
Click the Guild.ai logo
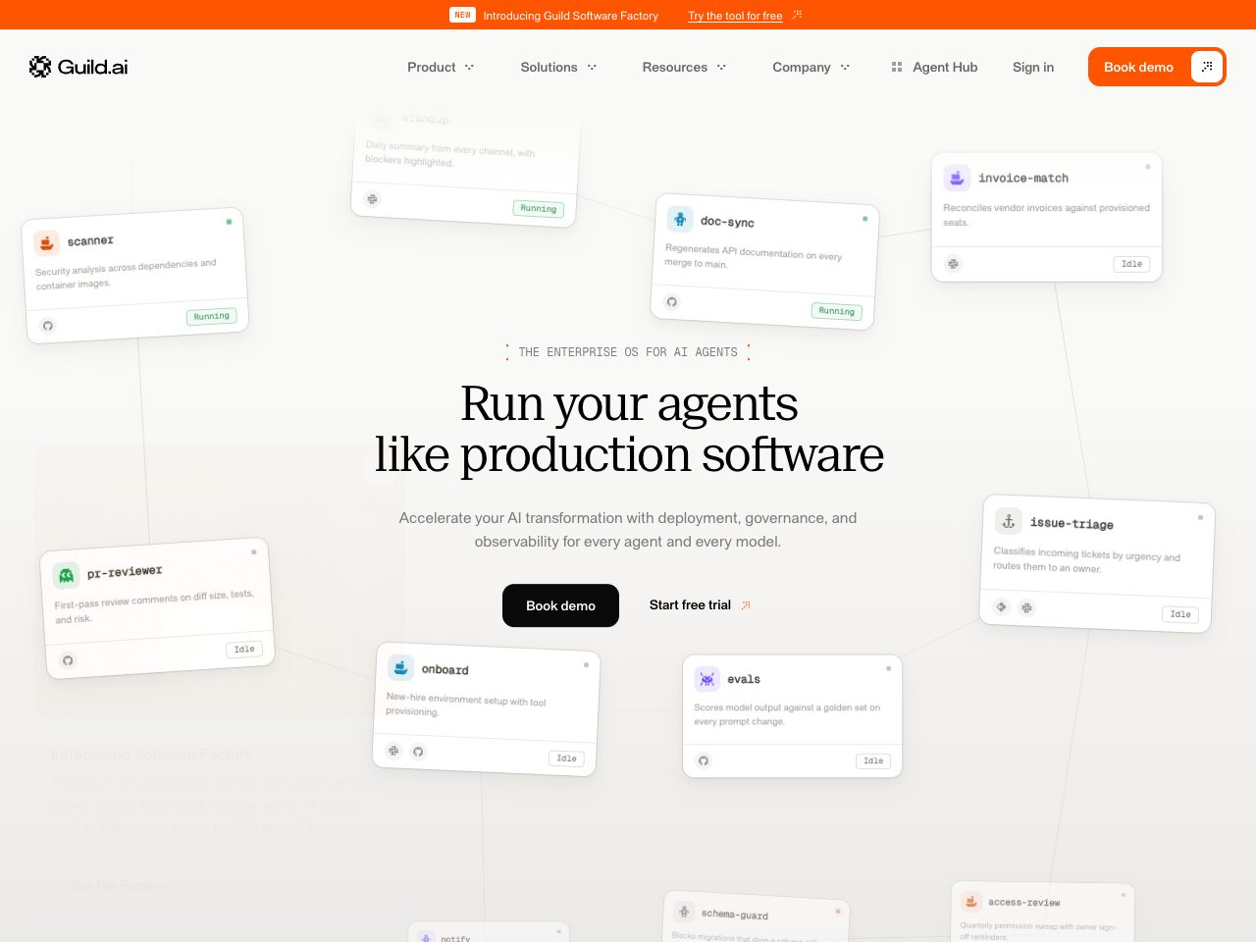[x=78, y=67]
